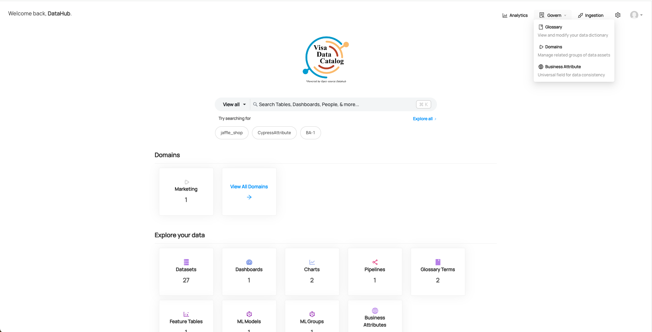This screenshot has width=652, height=332.
Task: Click the Glossary Terms bookmark icon
Action: click(x=438, y=262)
